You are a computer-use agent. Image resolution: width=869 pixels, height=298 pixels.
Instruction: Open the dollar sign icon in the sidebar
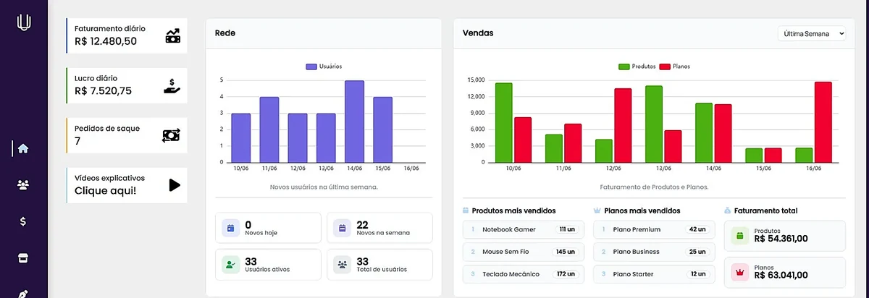tap(23, 221)
